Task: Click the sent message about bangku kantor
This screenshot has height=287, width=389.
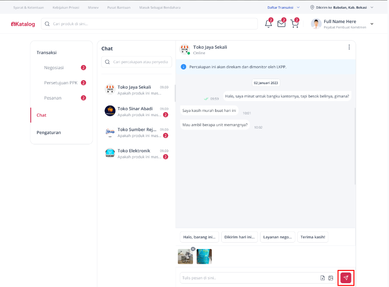Action: coord(287,96)
